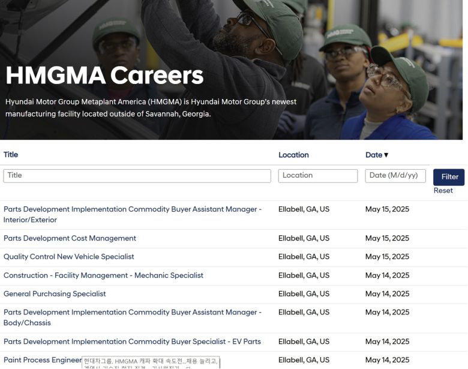468x369 pixels.
Task: Click the Korean tooltip text popup
Action: pyautogui.click(x=150, y=362)
